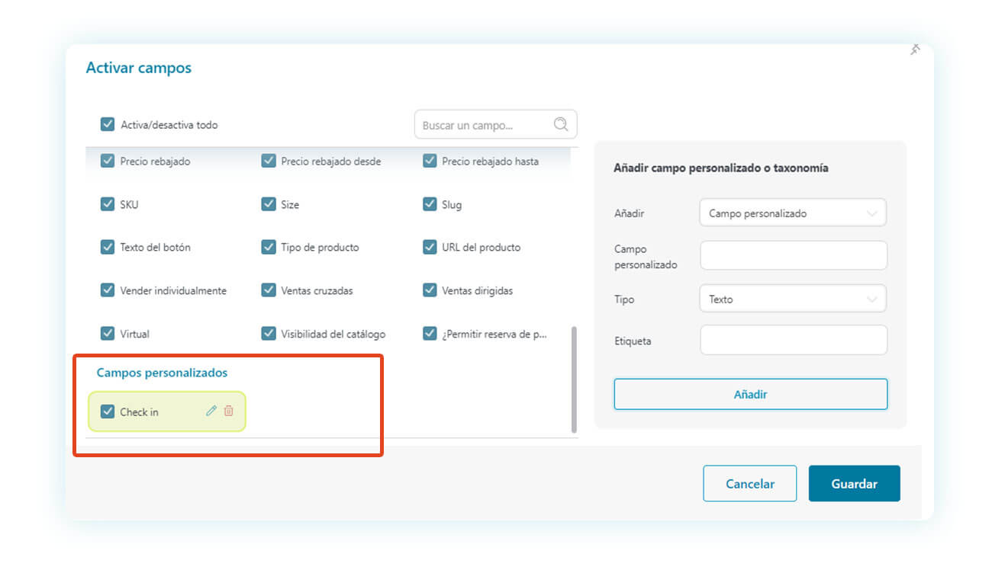
Task: Click the Etiqueta label text
Action: click(633, 341)
